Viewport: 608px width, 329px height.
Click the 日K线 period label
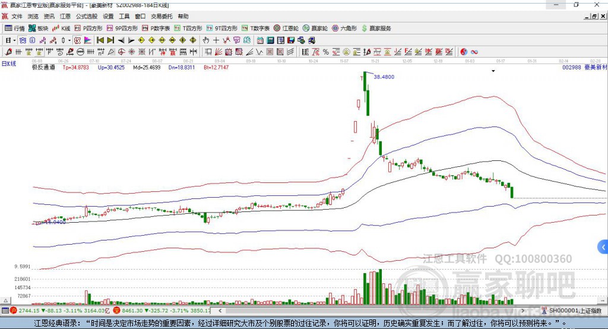coord(9,64)
